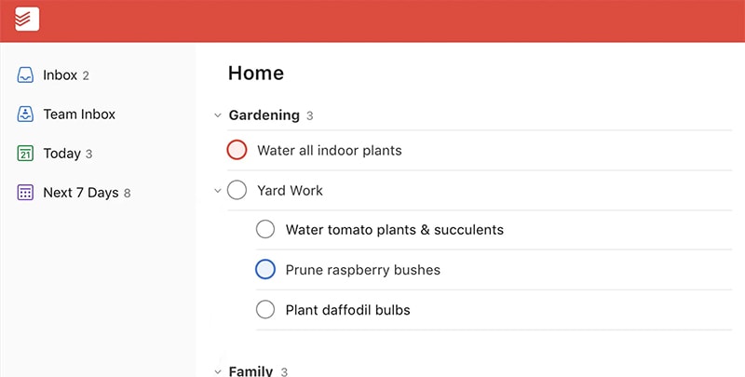Open the Today calendar icon
The height and width of the screenshot is (377, 745).
(25, 154)
